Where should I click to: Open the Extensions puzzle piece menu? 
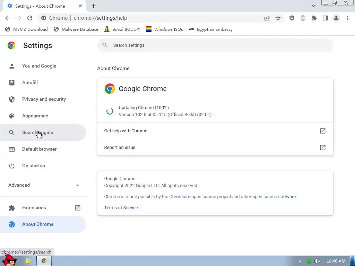(314, 18)
